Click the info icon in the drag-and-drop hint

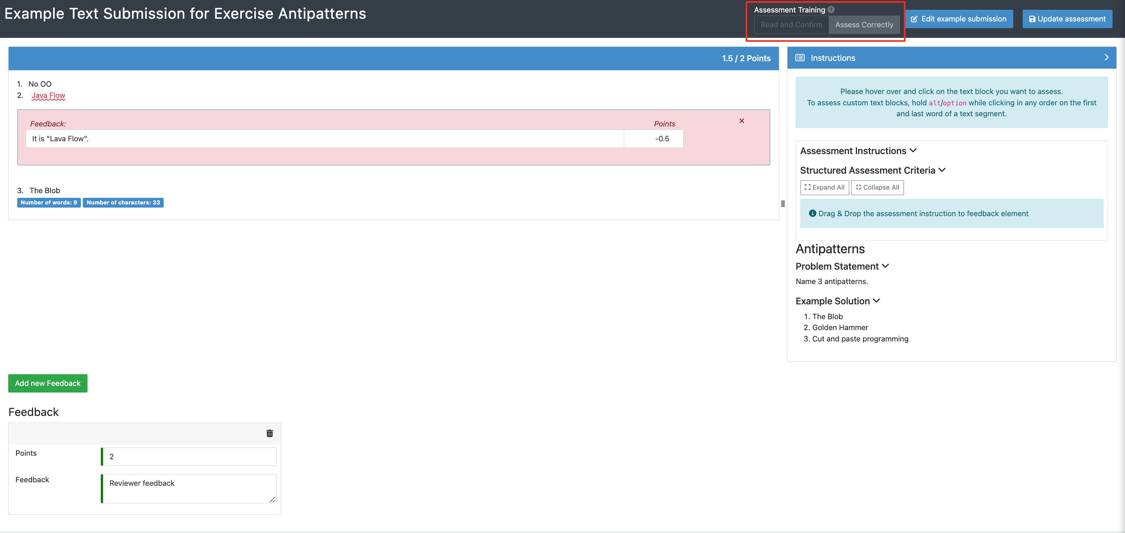pyautogui.click(x=812, y=213)
